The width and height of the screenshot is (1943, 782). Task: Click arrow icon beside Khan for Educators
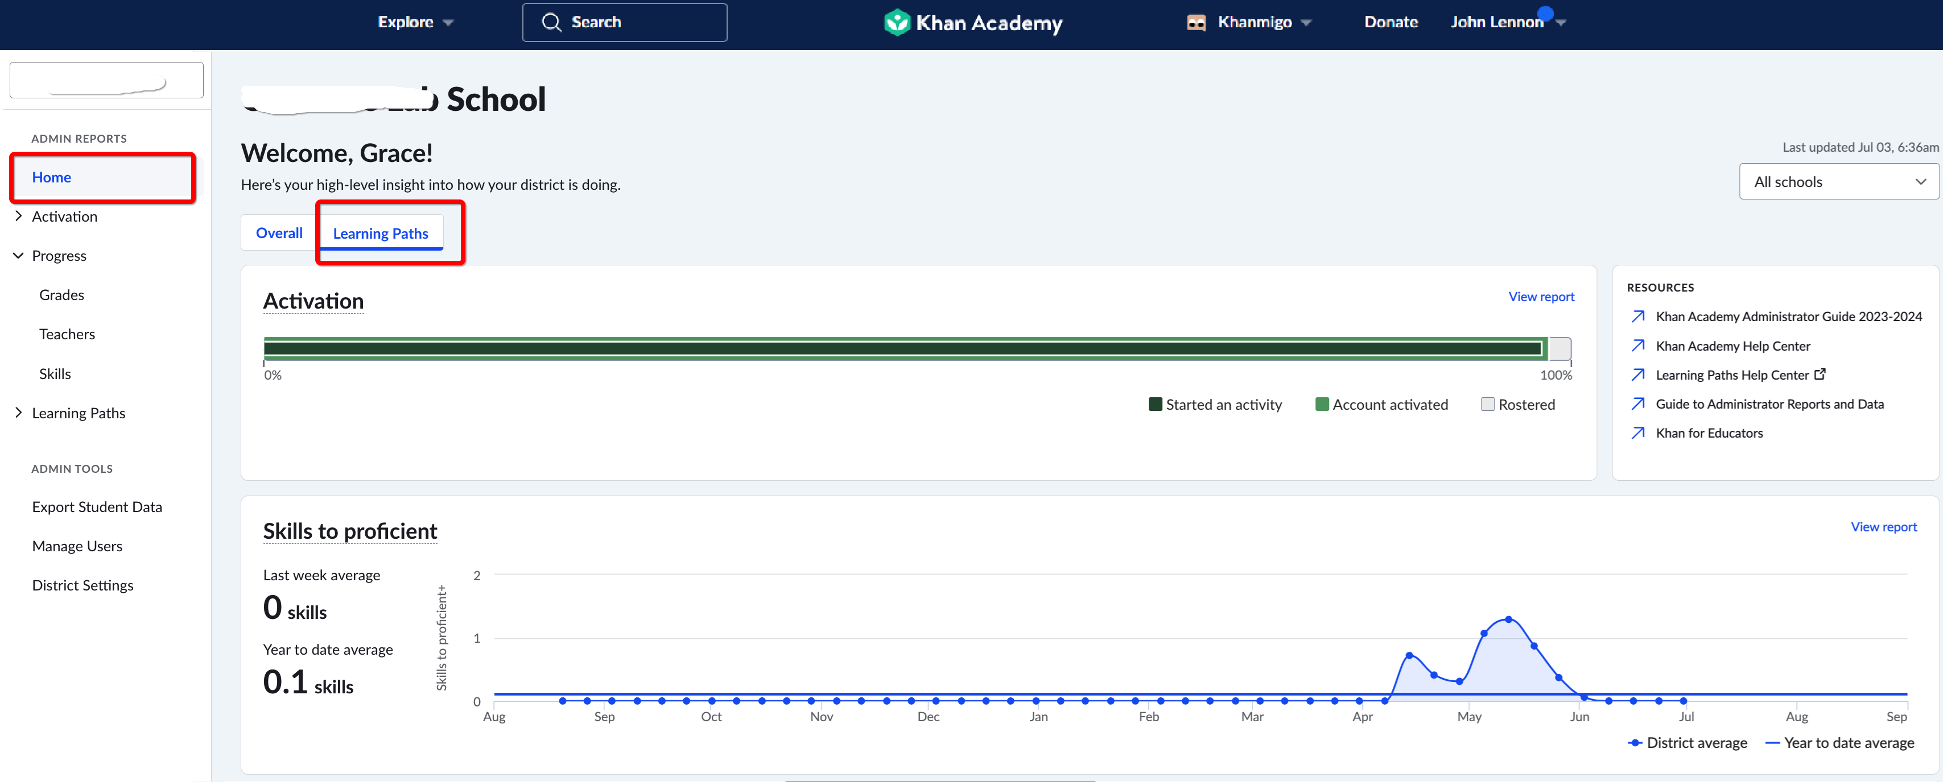point(1638,433)
